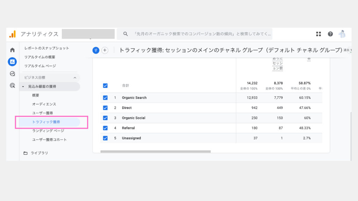Click the Google Analytics logo icon

(13, 34)
